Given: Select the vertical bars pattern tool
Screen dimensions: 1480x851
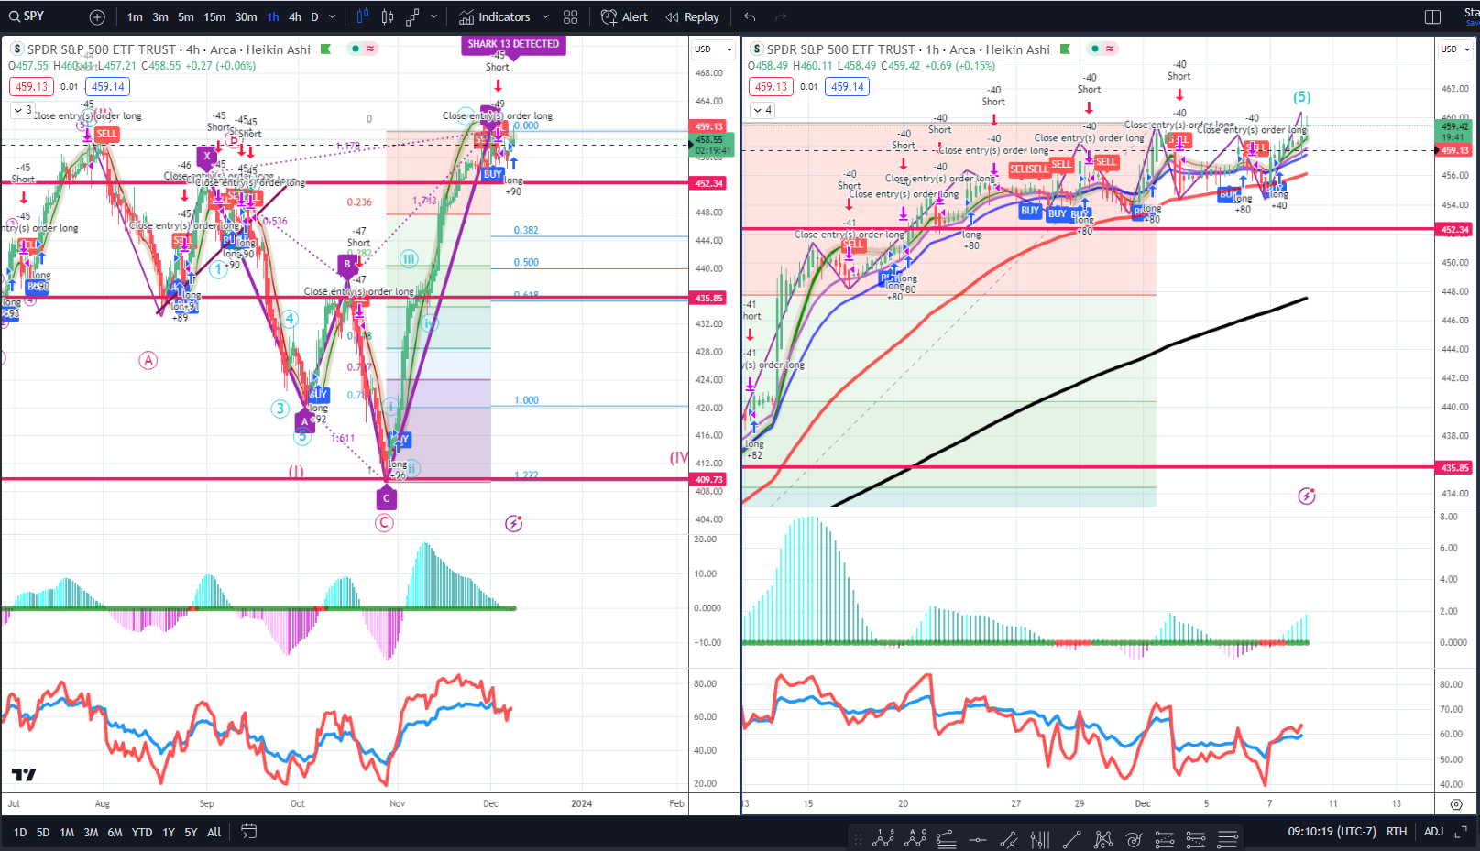Looking at the screenshot, I should (x=1040, y=839).
